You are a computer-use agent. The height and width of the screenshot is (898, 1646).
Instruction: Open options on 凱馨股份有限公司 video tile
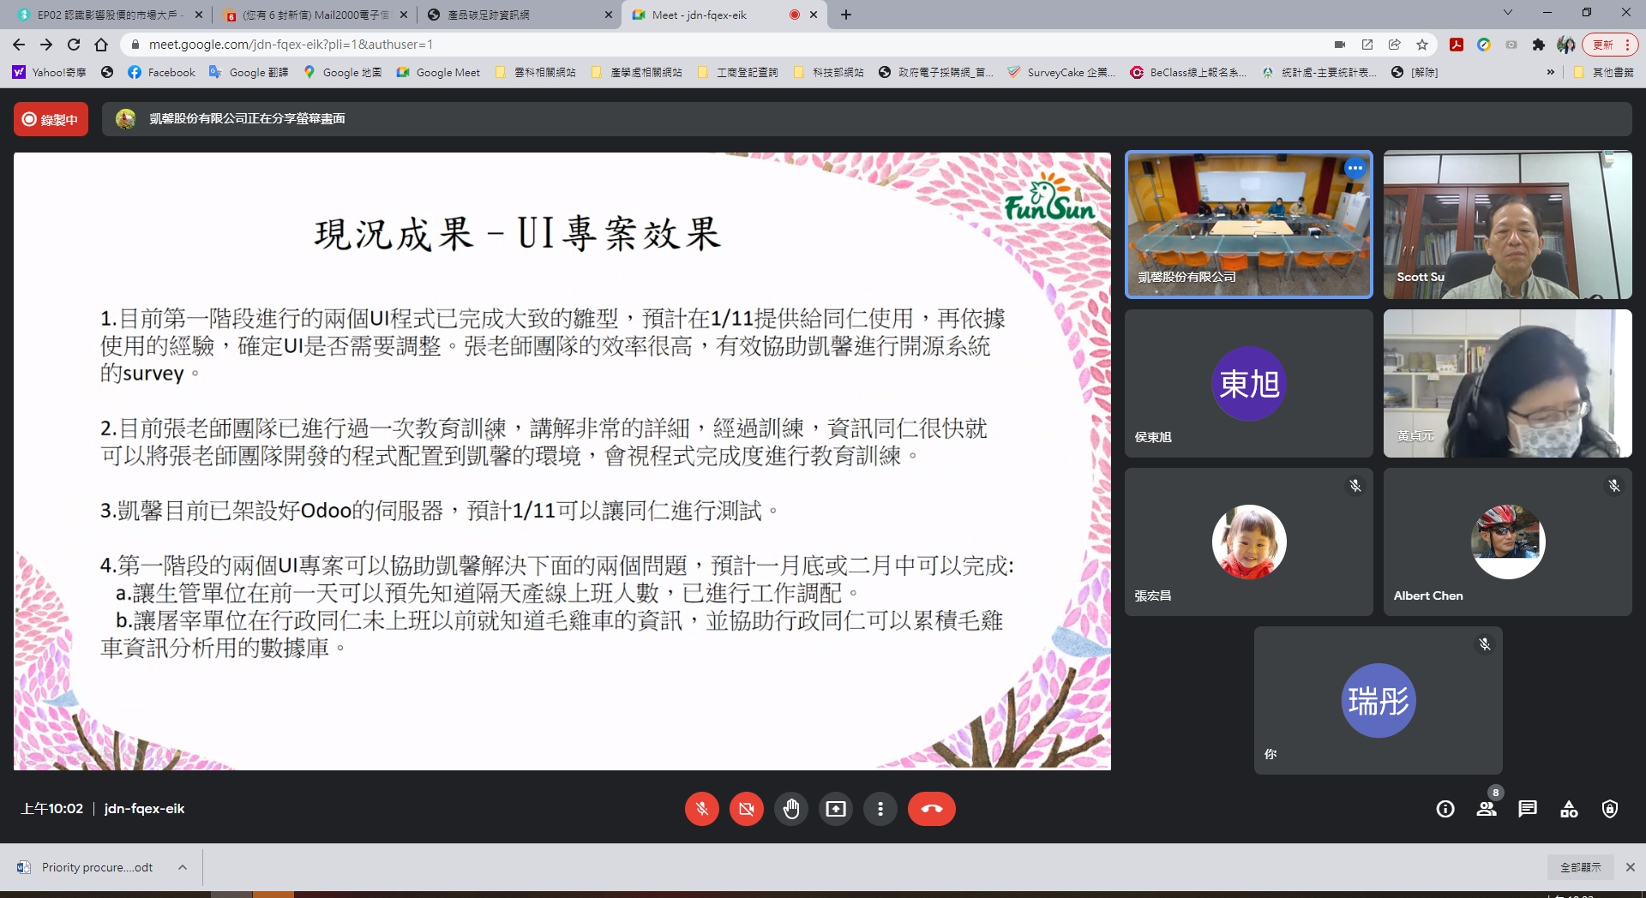pos(1355,169)
